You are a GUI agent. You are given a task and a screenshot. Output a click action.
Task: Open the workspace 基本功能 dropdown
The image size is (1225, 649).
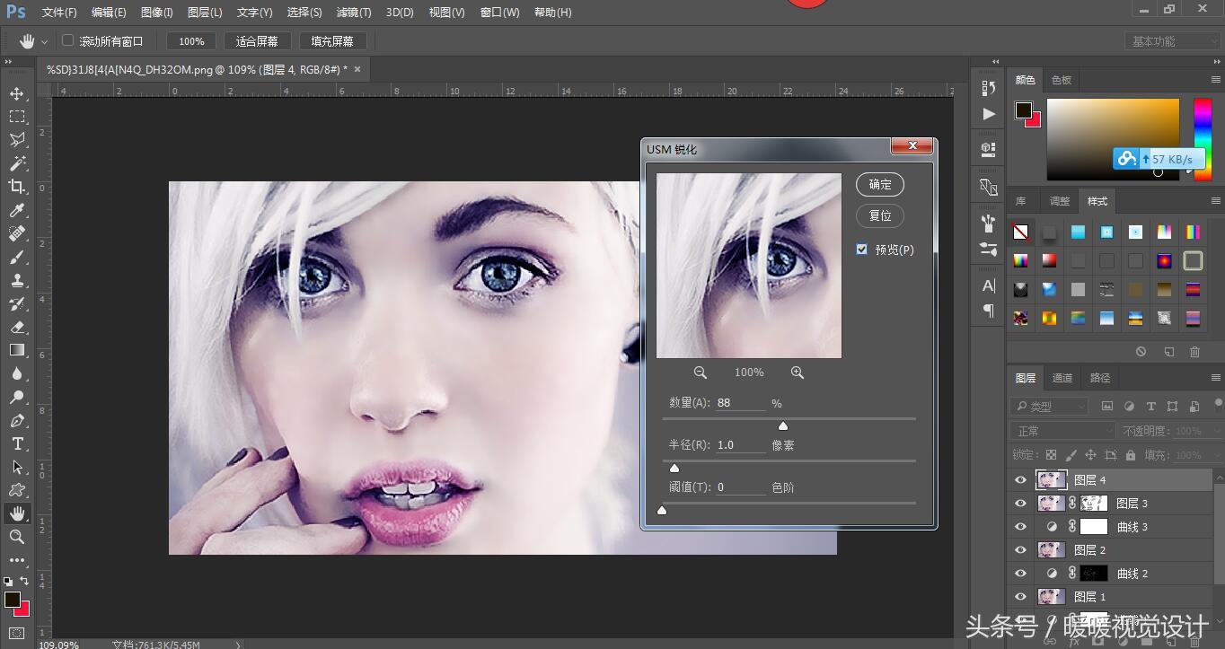click(x=1172, y=41)
